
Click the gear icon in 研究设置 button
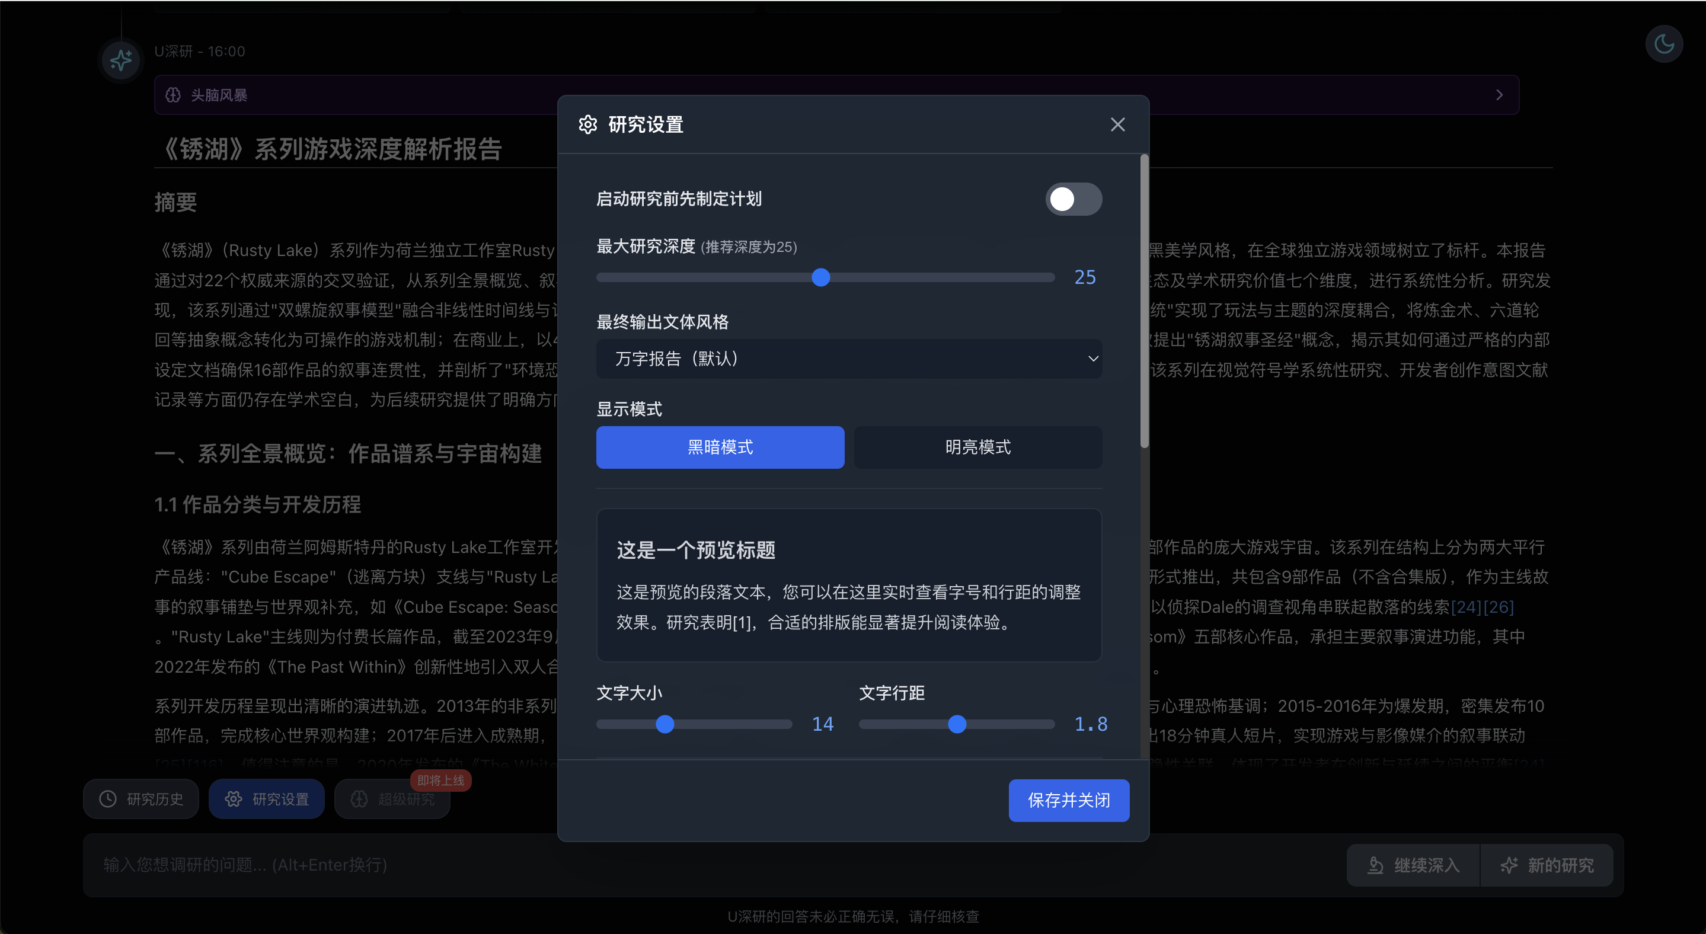click(233, 799)
